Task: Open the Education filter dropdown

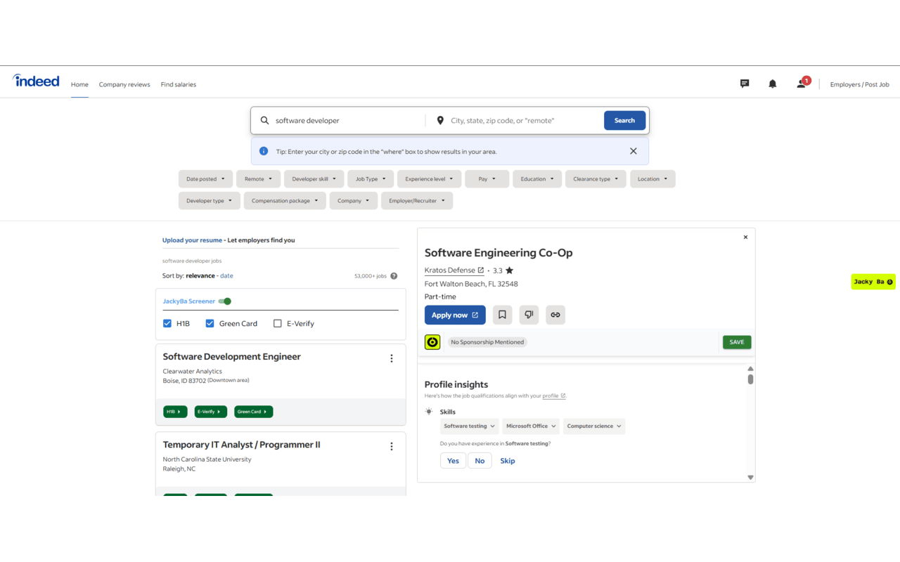Action: point(537,179)
